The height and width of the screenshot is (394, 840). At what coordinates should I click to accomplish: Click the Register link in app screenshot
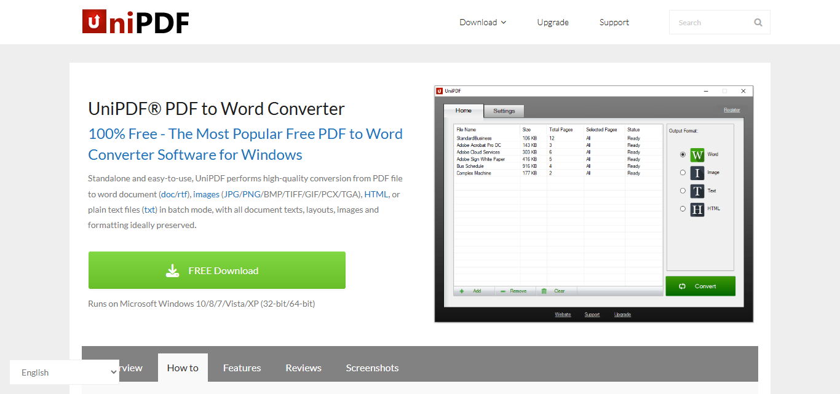pyautogui.click(x=732, y=110)
